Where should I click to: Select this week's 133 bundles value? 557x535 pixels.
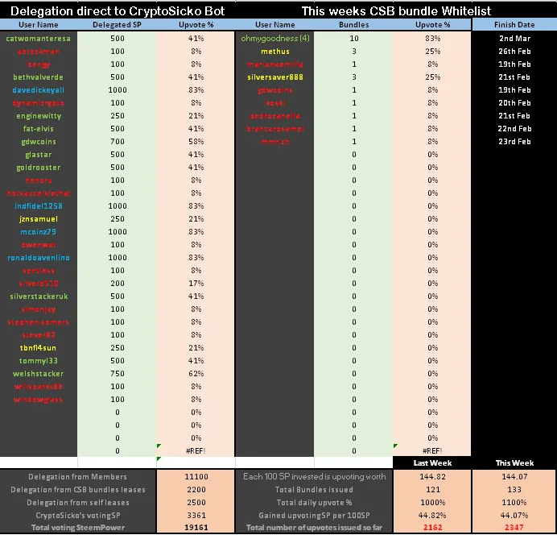[x=514, y=490]
